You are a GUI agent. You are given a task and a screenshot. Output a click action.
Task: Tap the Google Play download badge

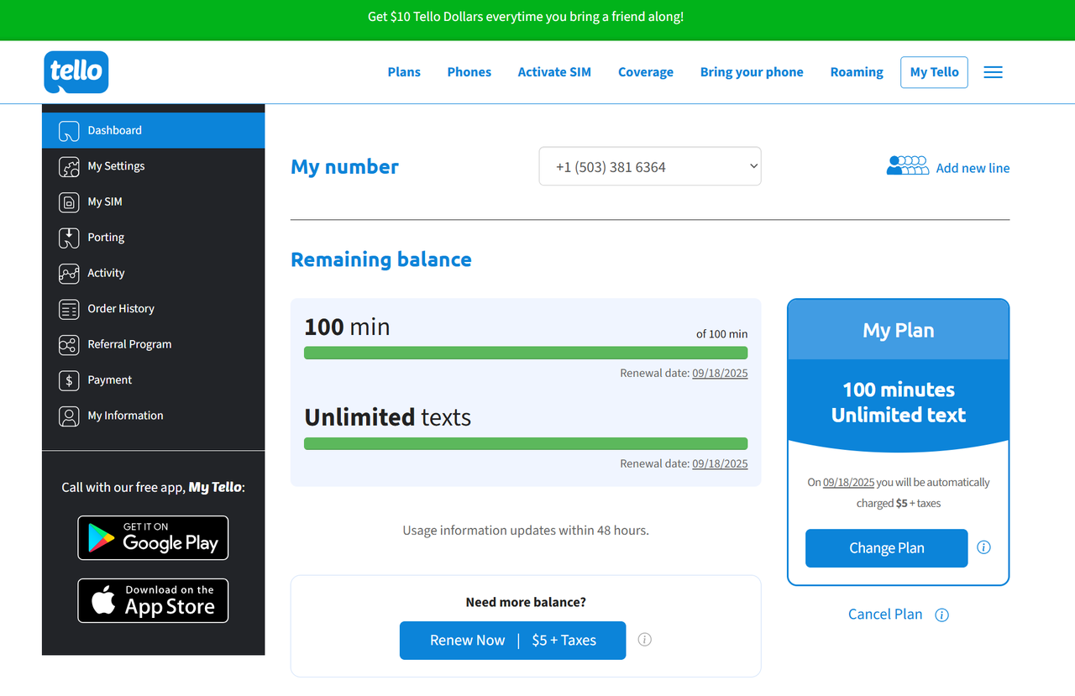click(153, 537)
